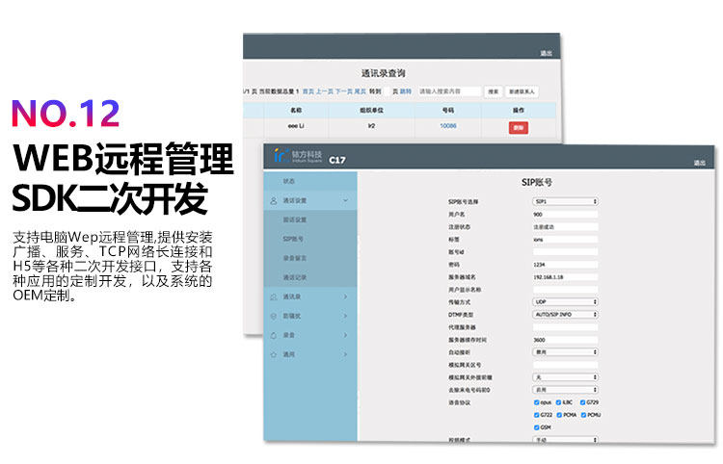This screenshot has width=723, height=464.
Task: Expand the shield menu chevron in the sidebar
Action: pyautogui.click(x=345, y=317)
